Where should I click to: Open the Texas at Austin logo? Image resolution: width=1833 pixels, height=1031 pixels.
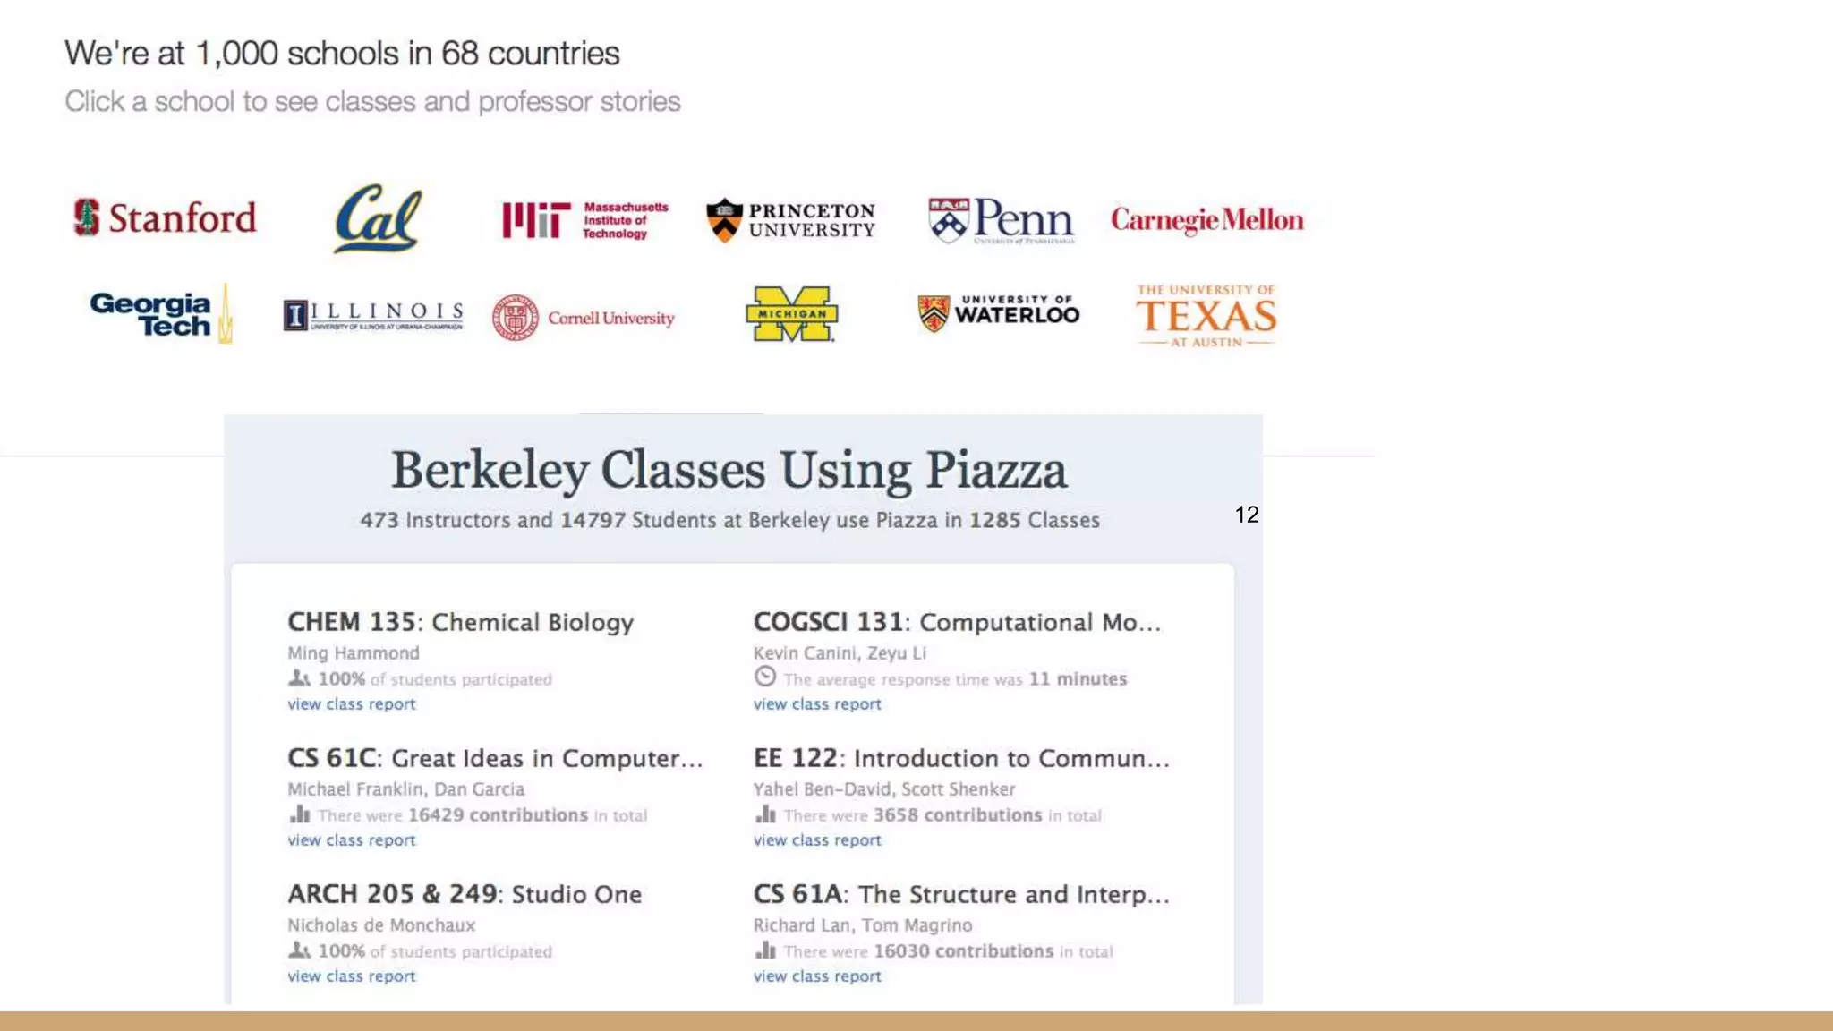1206,316
